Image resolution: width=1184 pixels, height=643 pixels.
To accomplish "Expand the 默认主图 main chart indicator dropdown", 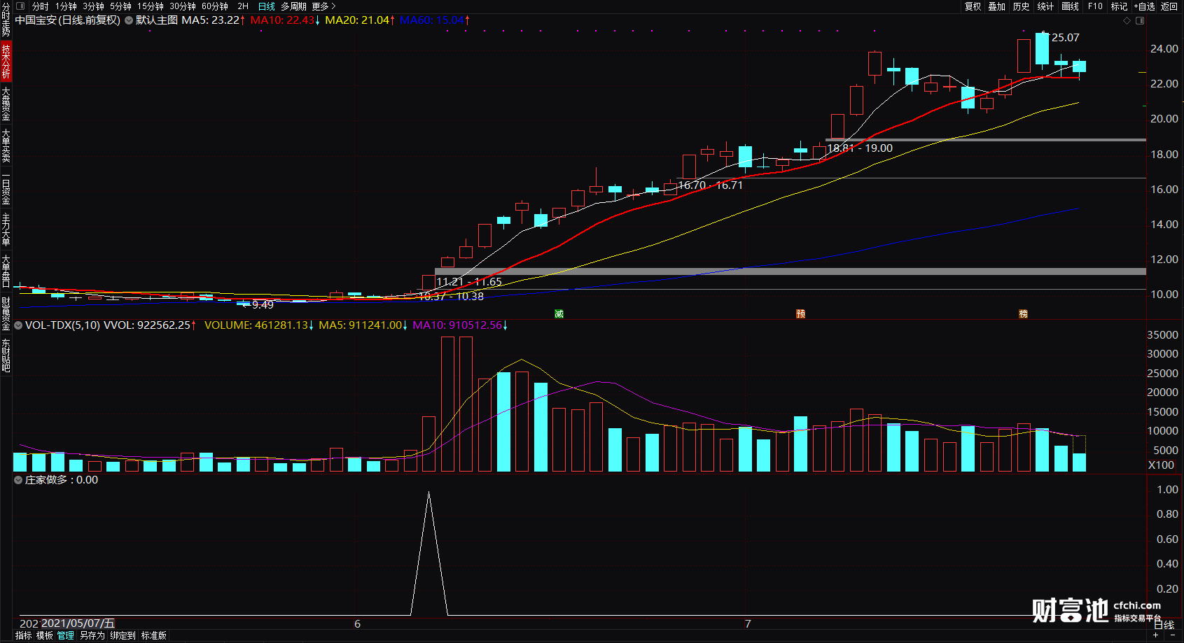I will [x=129, y=20].
